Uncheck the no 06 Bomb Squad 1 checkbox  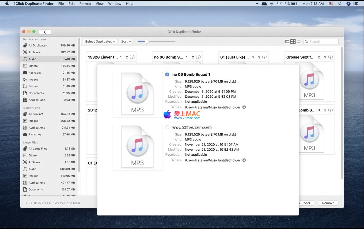pos(167,74)
